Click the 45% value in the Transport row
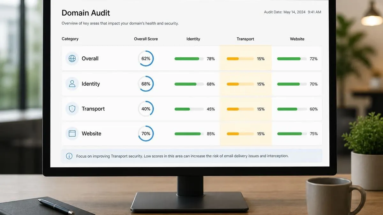Viewport: 383px width, 215px height. (211, 109)
